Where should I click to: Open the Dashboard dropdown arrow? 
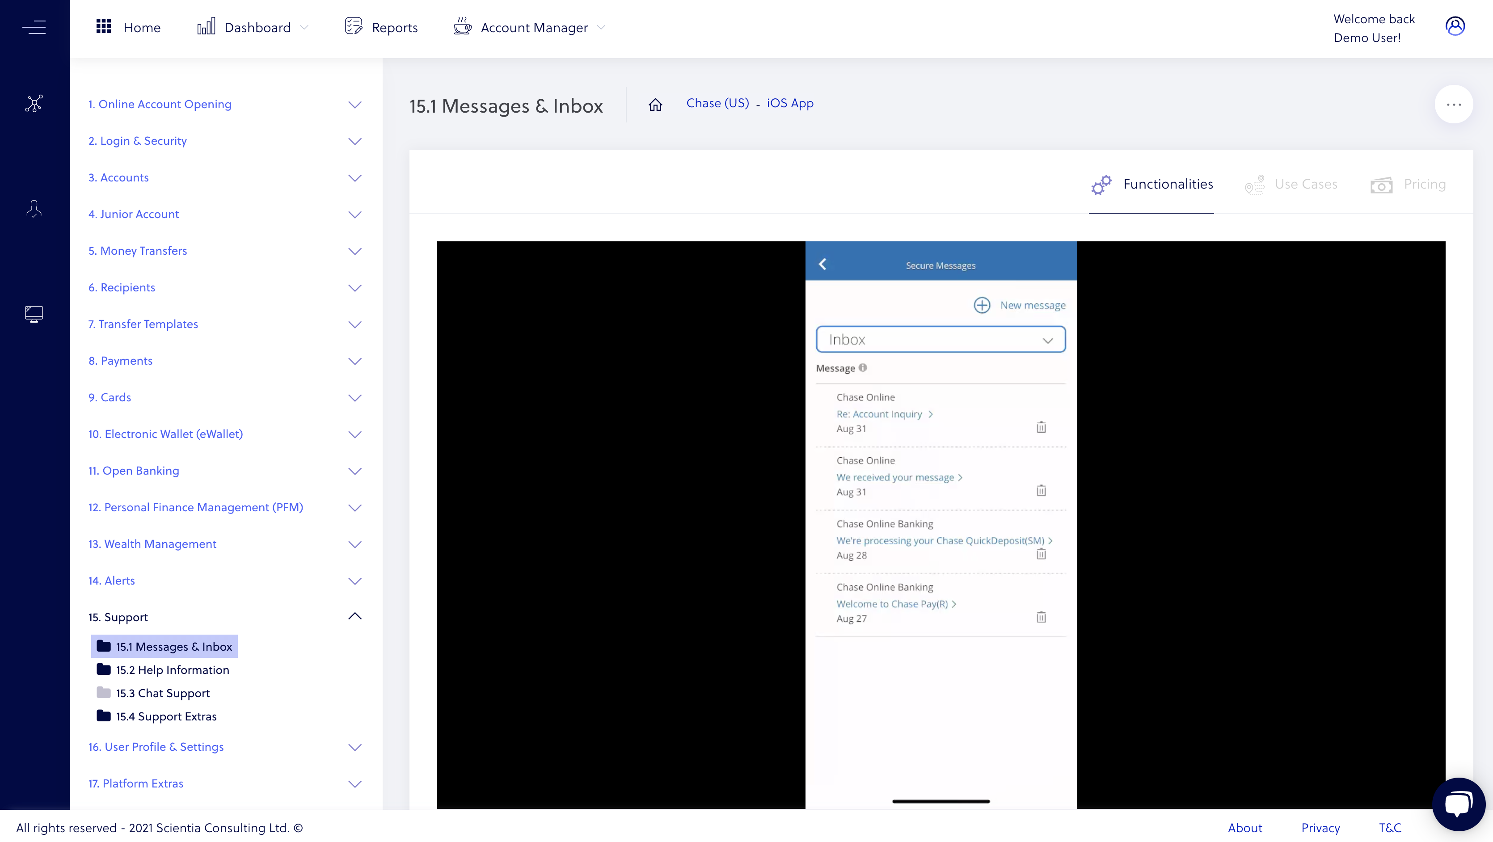tap(304, 27)
